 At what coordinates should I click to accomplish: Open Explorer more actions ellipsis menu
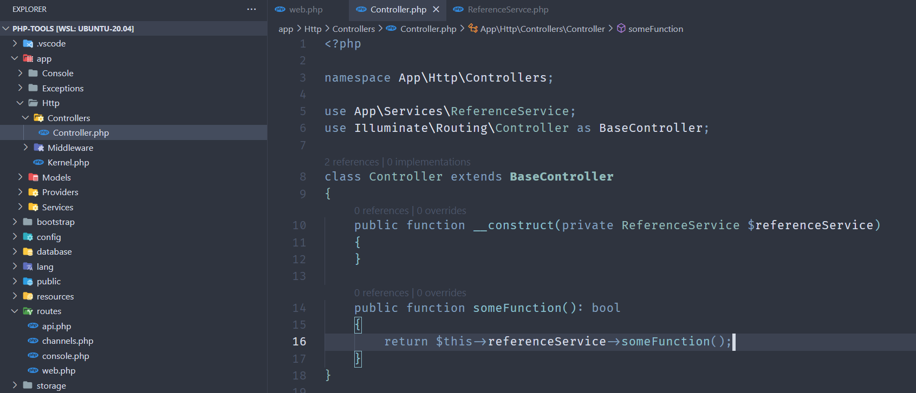(251, 9)
